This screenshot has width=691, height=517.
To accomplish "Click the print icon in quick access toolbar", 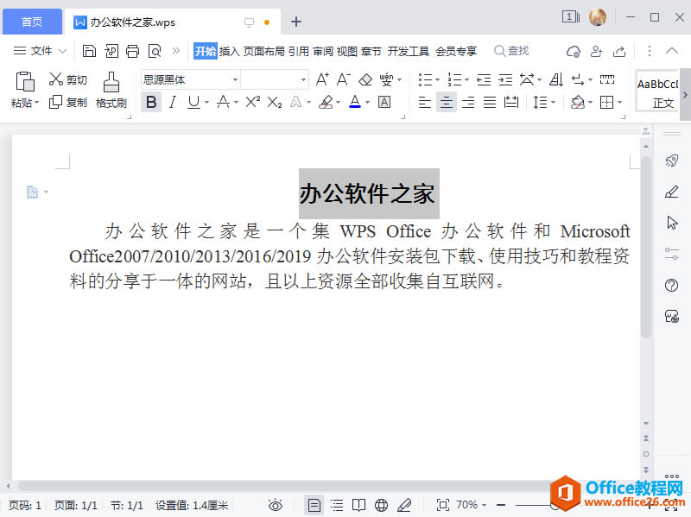I will point(132,51).
